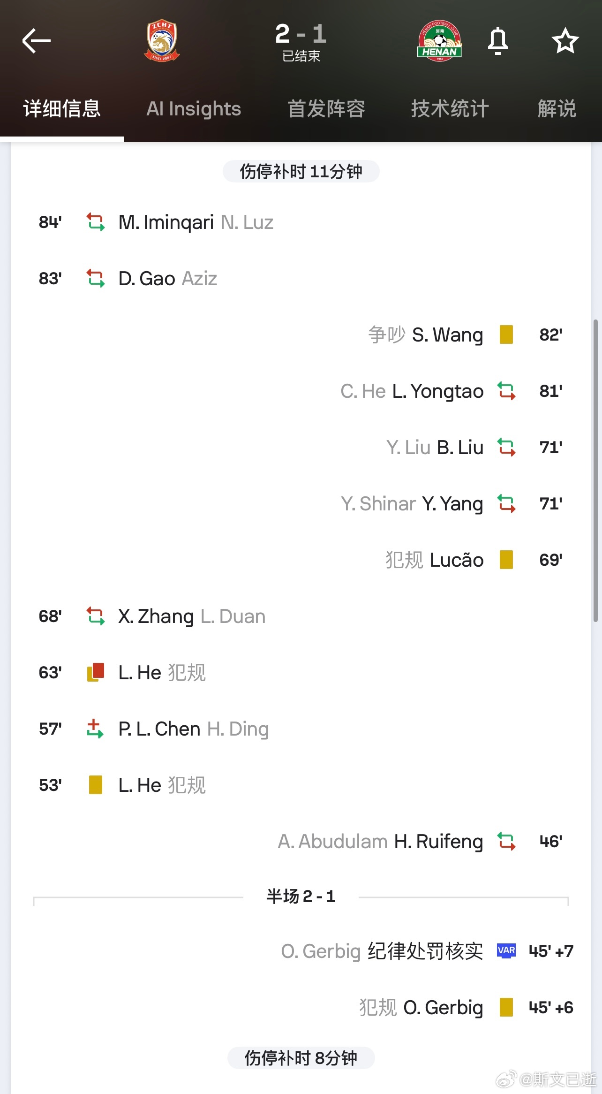
Task: Open player D. Gao event
Action: coord(147,279)
